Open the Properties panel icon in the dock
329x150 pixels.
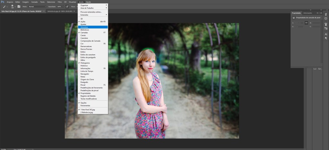coord(325,14)
